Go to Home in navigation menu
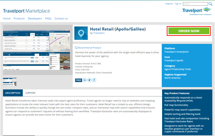The width and height of the screenshot is (215, 136). (7, 18)
